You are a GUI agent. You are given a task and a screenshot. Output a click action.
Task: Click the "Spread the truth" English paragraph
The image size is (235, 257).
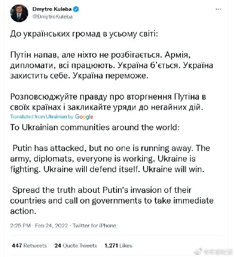(112, 200)
